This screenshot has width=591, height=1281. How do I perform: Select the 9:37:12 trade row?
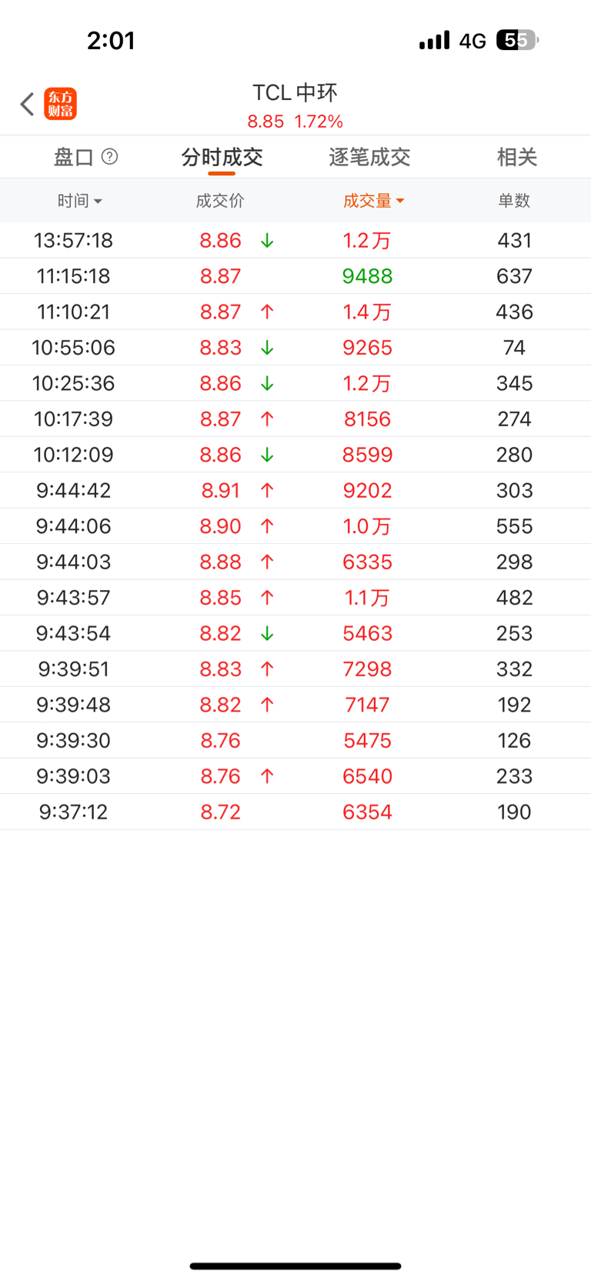(295, 812)
